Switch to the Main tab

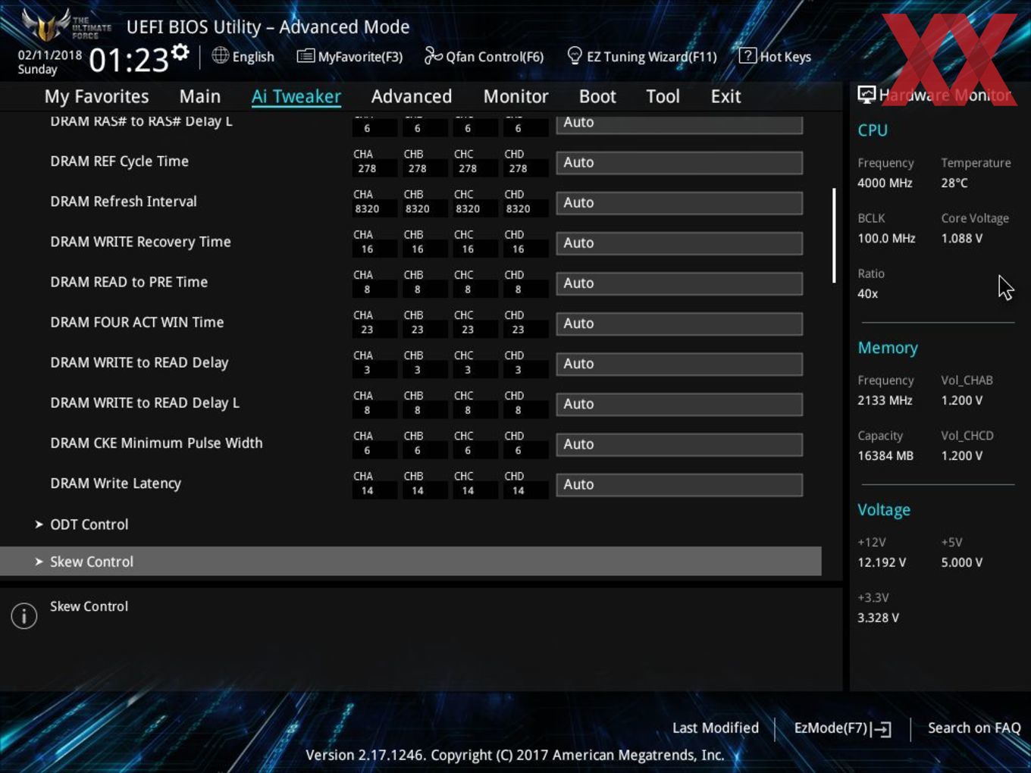pos(200,96)
